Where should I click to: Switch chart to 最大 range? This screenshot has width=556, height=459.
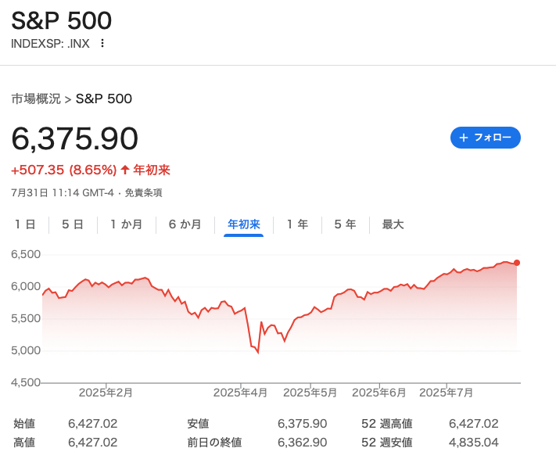[x=393, y=224]
